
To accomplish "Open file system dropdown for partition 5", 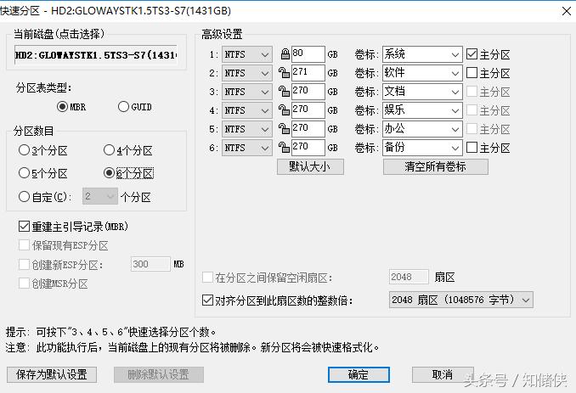I will [247, 130].
